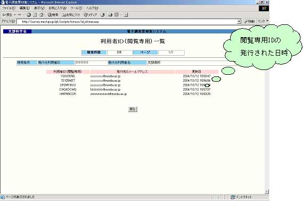Click the 移動 Go button
The height and width of the screenshot is (201, 303).
pyautogui.click(x=249, y=21)
